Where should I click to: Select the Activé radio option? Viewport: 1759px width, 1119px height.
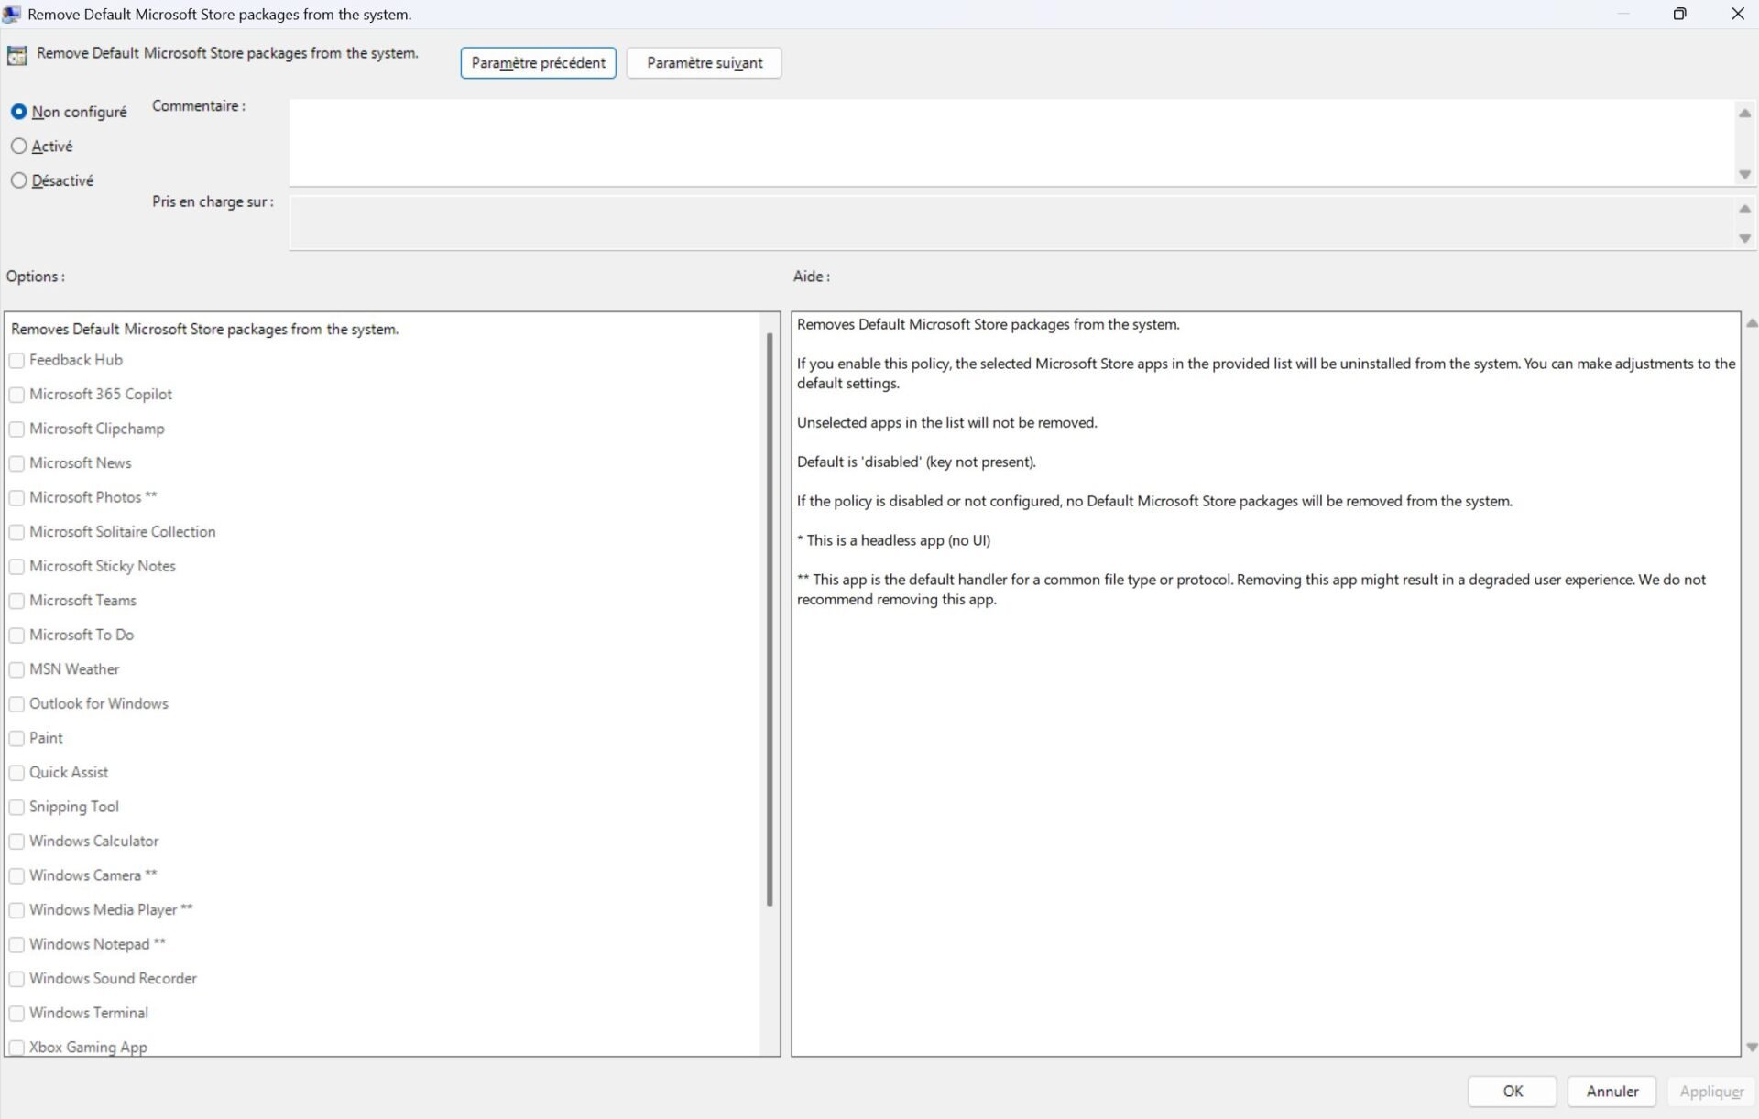(18, 147)
